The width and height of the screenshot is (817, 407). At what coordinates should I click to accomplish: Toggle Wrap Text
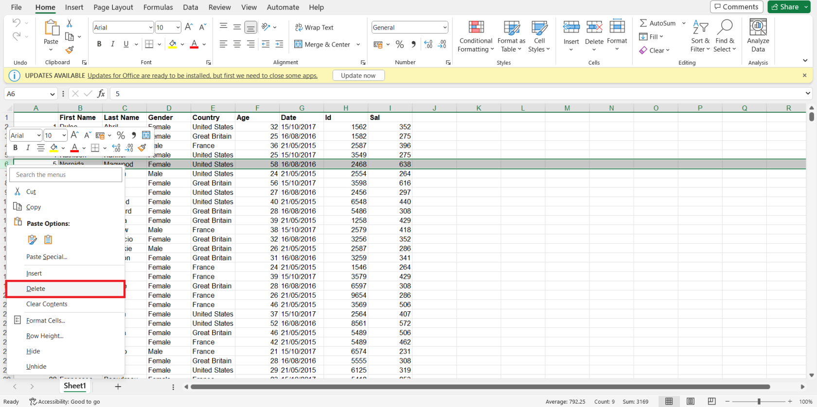click(x=314, y=27)
